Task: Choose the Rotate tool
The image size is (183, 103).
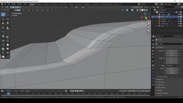Action: tap(8, 19)
